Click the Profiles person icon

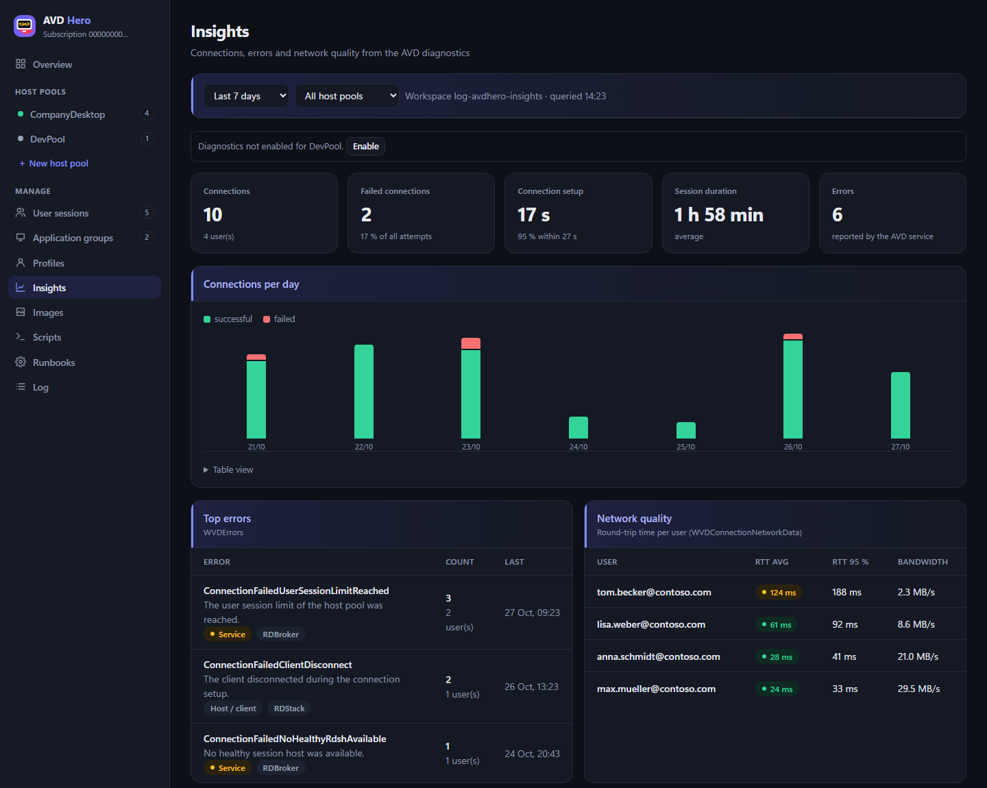21,262
